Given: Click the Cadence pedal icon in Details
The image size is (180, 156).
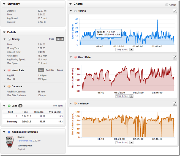Looking at the screenshot, I should click(x=9, y=86).
